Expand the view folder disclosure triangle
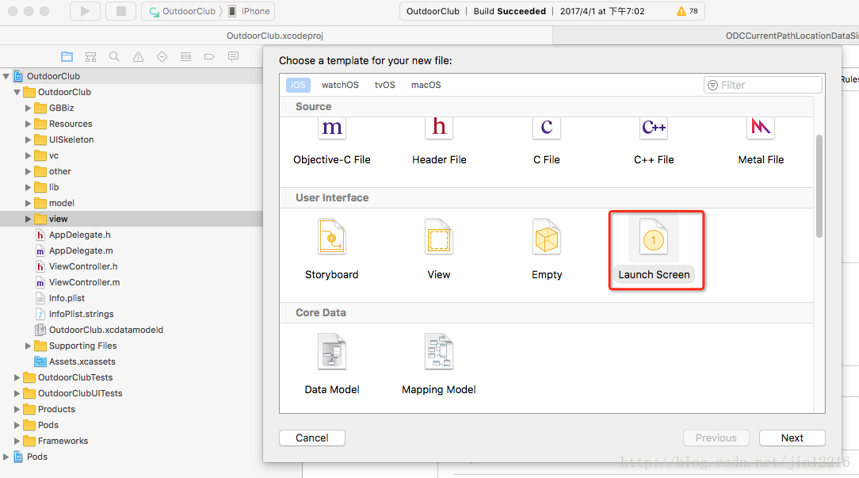 pyautogui.click(x=28, y=220)
